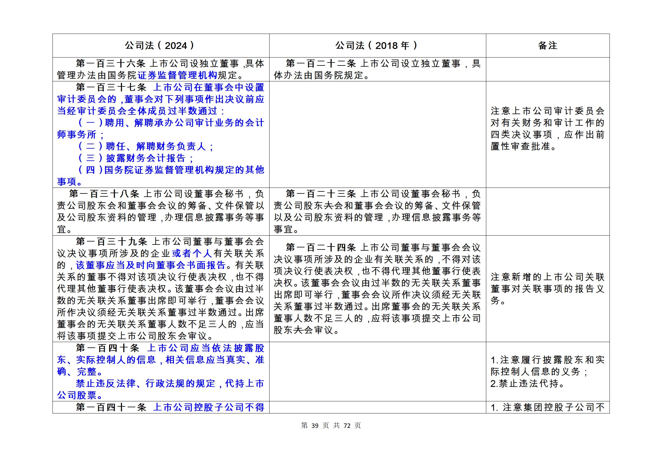Click the 第一百三十八条 article heading
Viewport: 662px width, 468px height.
pos(104,194)
